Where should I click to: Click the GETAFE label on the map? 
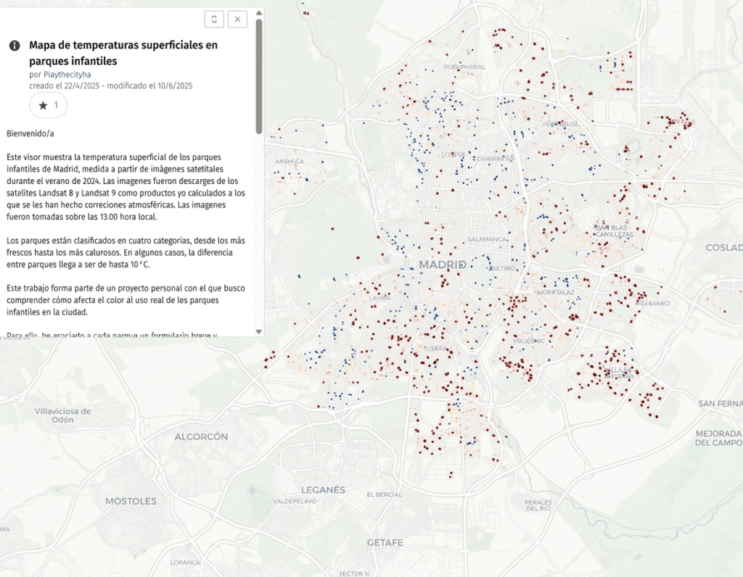385,543
